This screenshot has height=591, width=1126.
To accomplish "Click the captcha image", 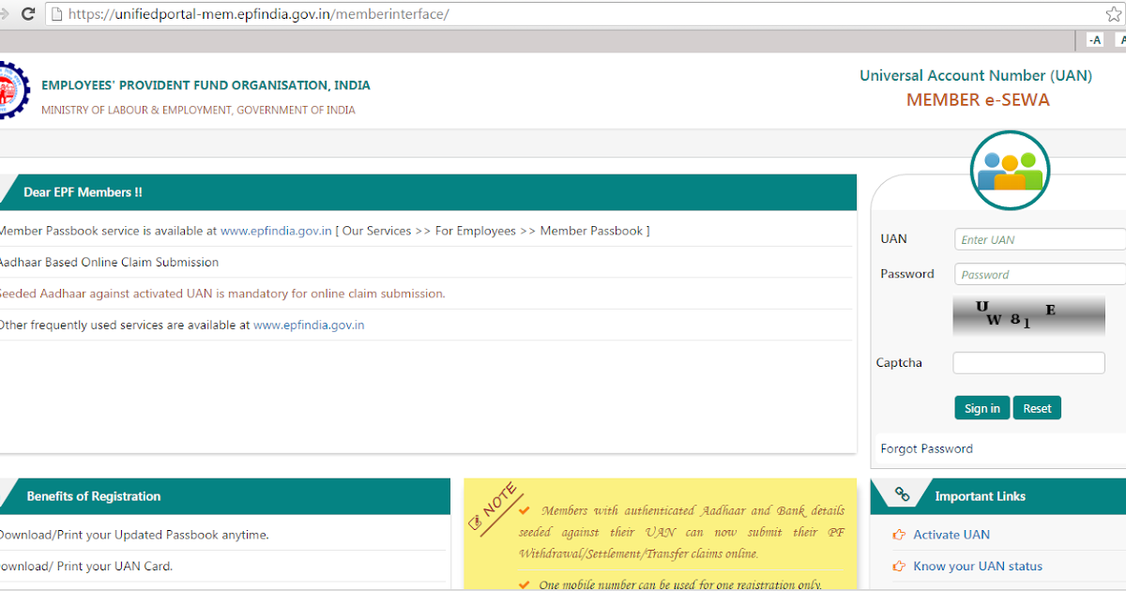I will tap(1028, 316).
